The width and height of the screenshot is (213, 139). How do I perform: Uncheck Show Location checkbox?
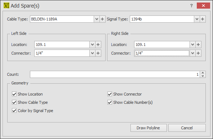pos(14,94)
